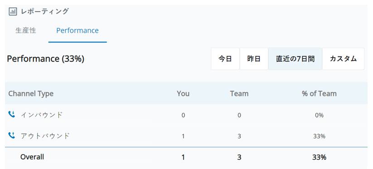The height and width of the screenshot is (169, 373).
Task: Choose the 直近の7日間 filter
Action: [x=295, y=59]
